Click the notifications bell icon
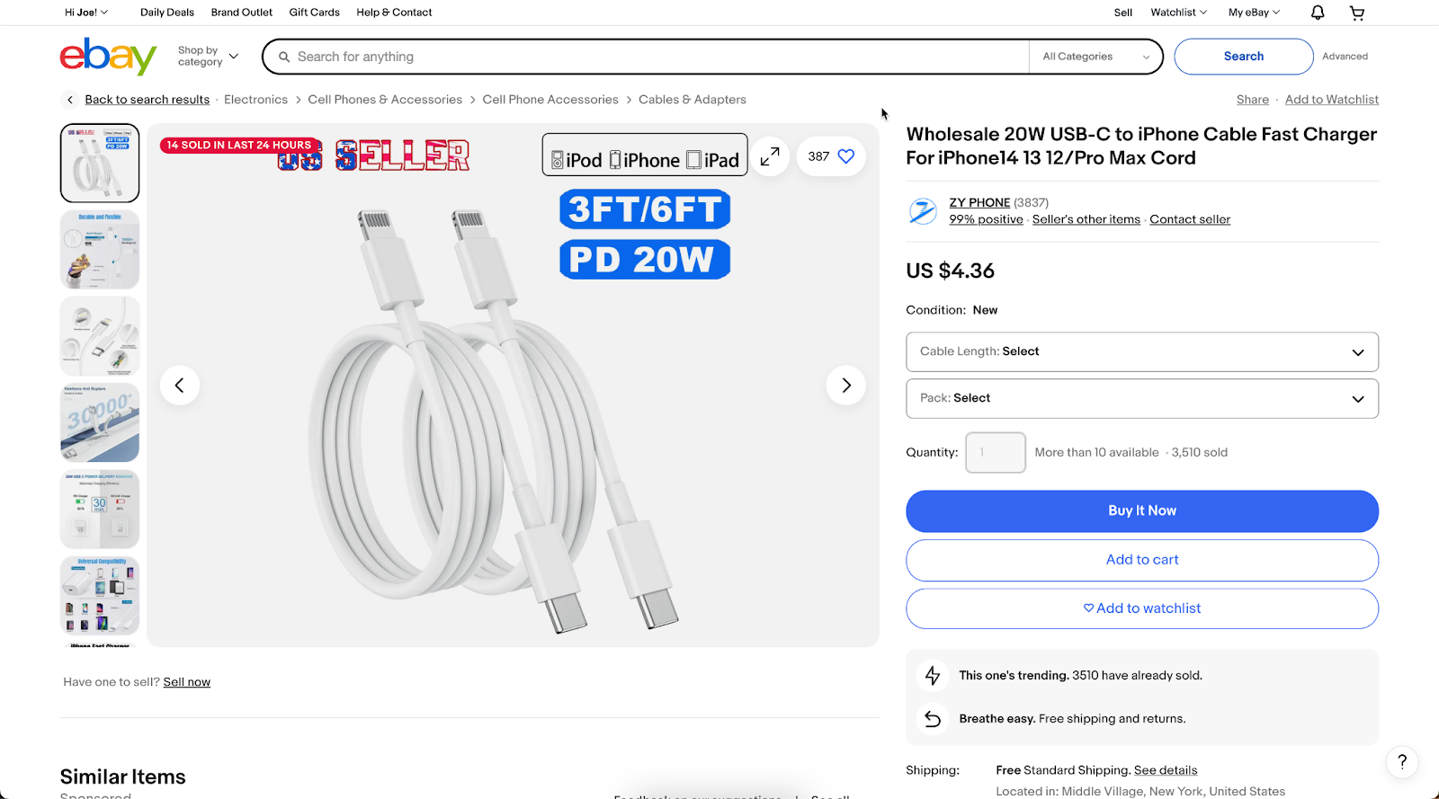Screen dimensions: 1439x799 coord(1316,12)
